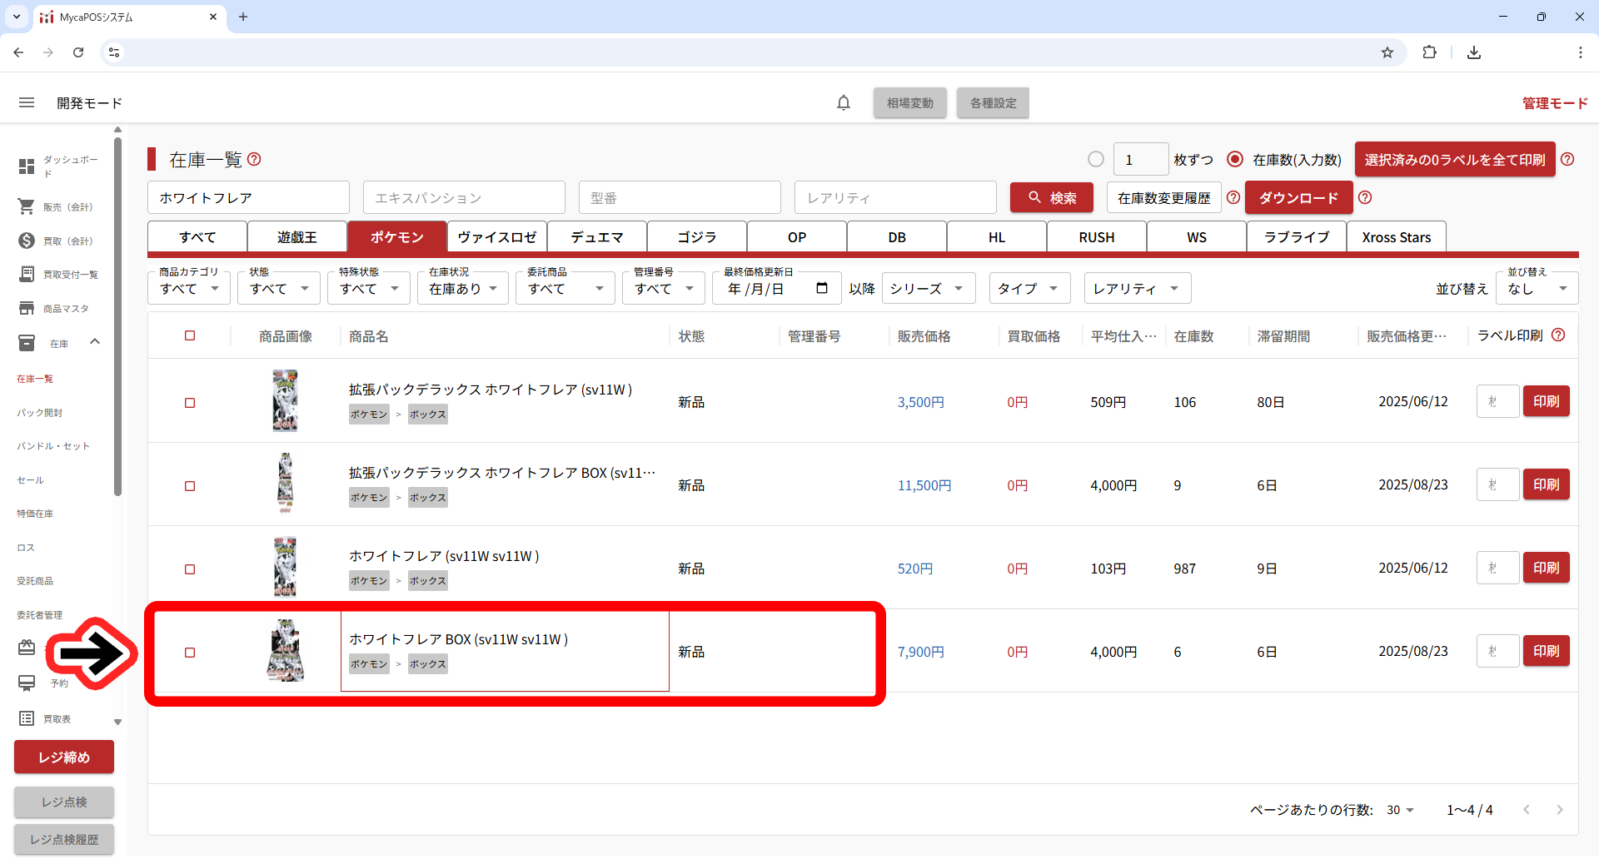Switch to the 遊戯王 tab
This screenshot has height=859, width=1599.
pyautogui.click(x=297, y=237)
